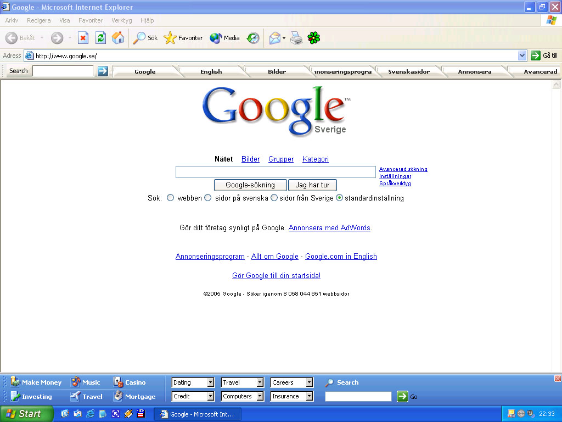This screenshot has height=422, width=562.
Task: Click the Back (Bakåt) arrow icon
Action: [x=12, y=38]
